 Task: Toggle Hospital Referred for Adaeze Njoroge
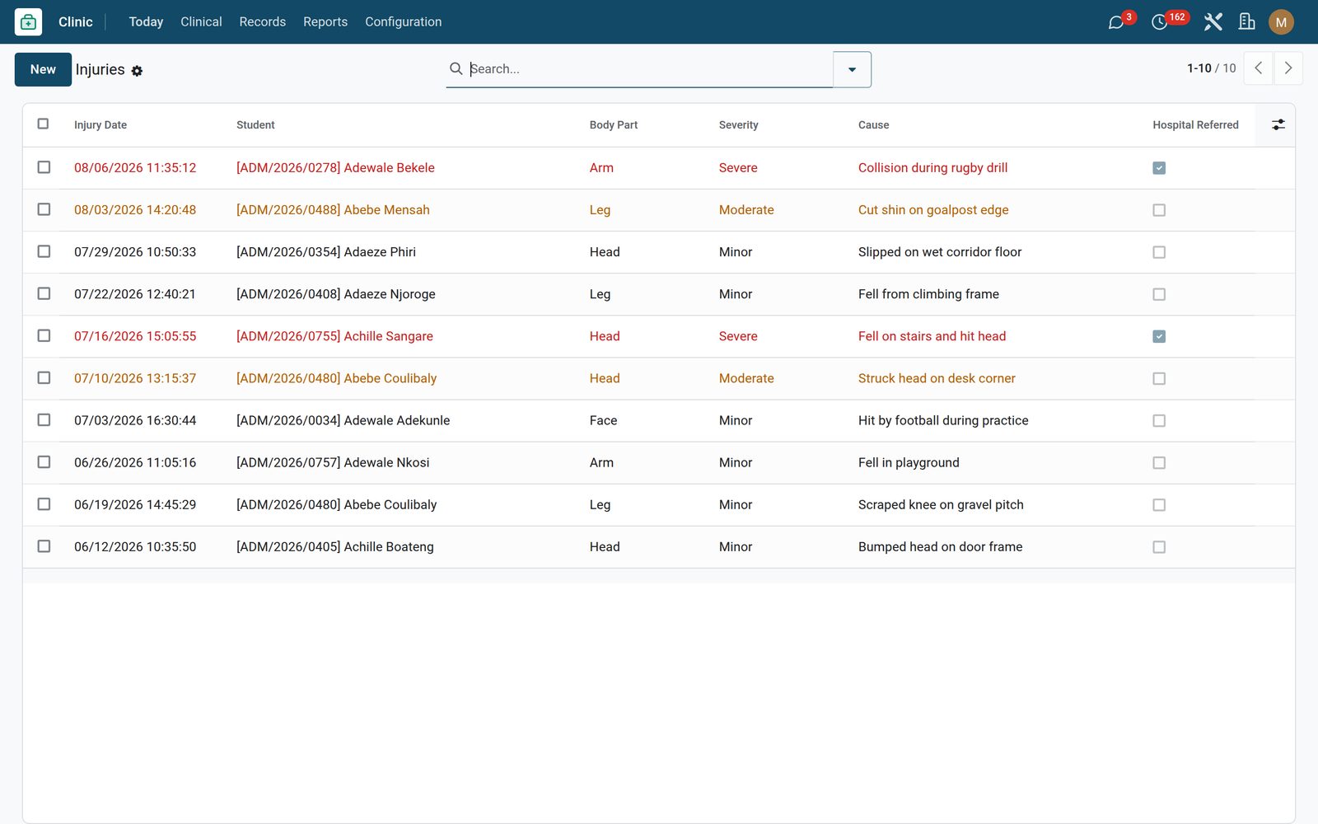point(1159,294)
